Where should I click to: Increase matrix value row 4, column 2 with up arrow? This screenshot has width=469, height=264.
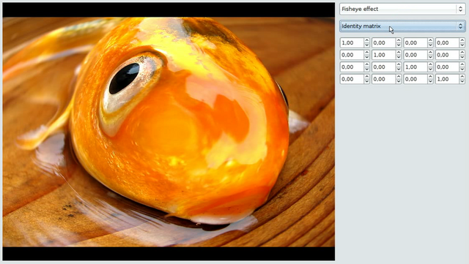pyautogui.click(x=399, y=77)
